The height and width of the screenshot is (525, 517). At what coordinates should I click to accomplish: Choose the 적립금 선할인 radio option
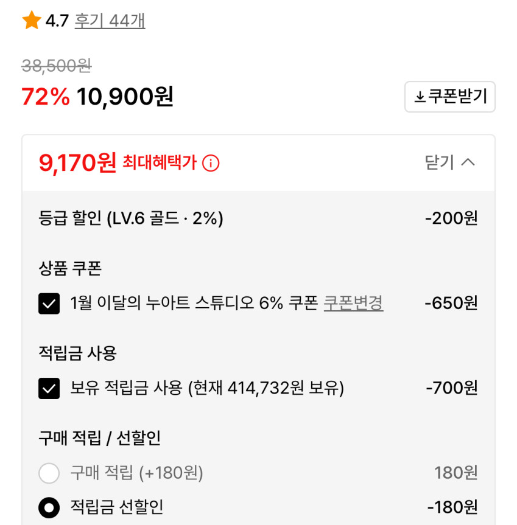49,507
